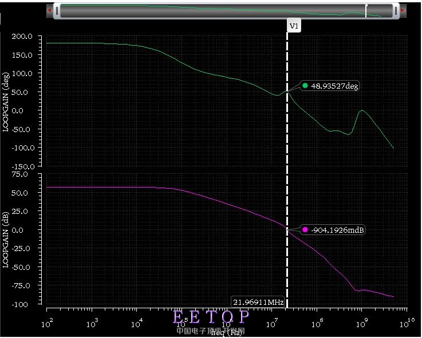The height and width of the screenshot is (338, 422).
Task: Click the magenta dot of the gain readout
Action: click(x=305, y=230)
